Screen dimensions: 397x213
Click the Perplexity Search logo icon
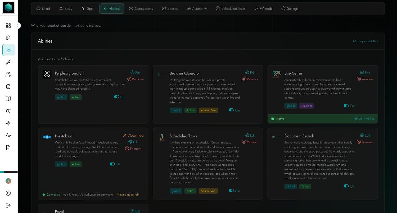coord(47,74)
